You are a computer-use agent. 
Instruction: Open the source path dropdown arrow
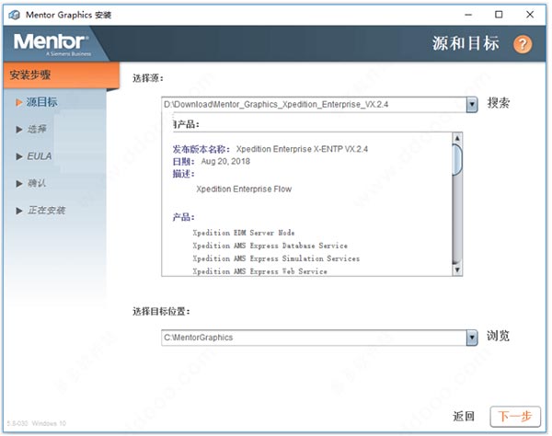coord(472,105)
